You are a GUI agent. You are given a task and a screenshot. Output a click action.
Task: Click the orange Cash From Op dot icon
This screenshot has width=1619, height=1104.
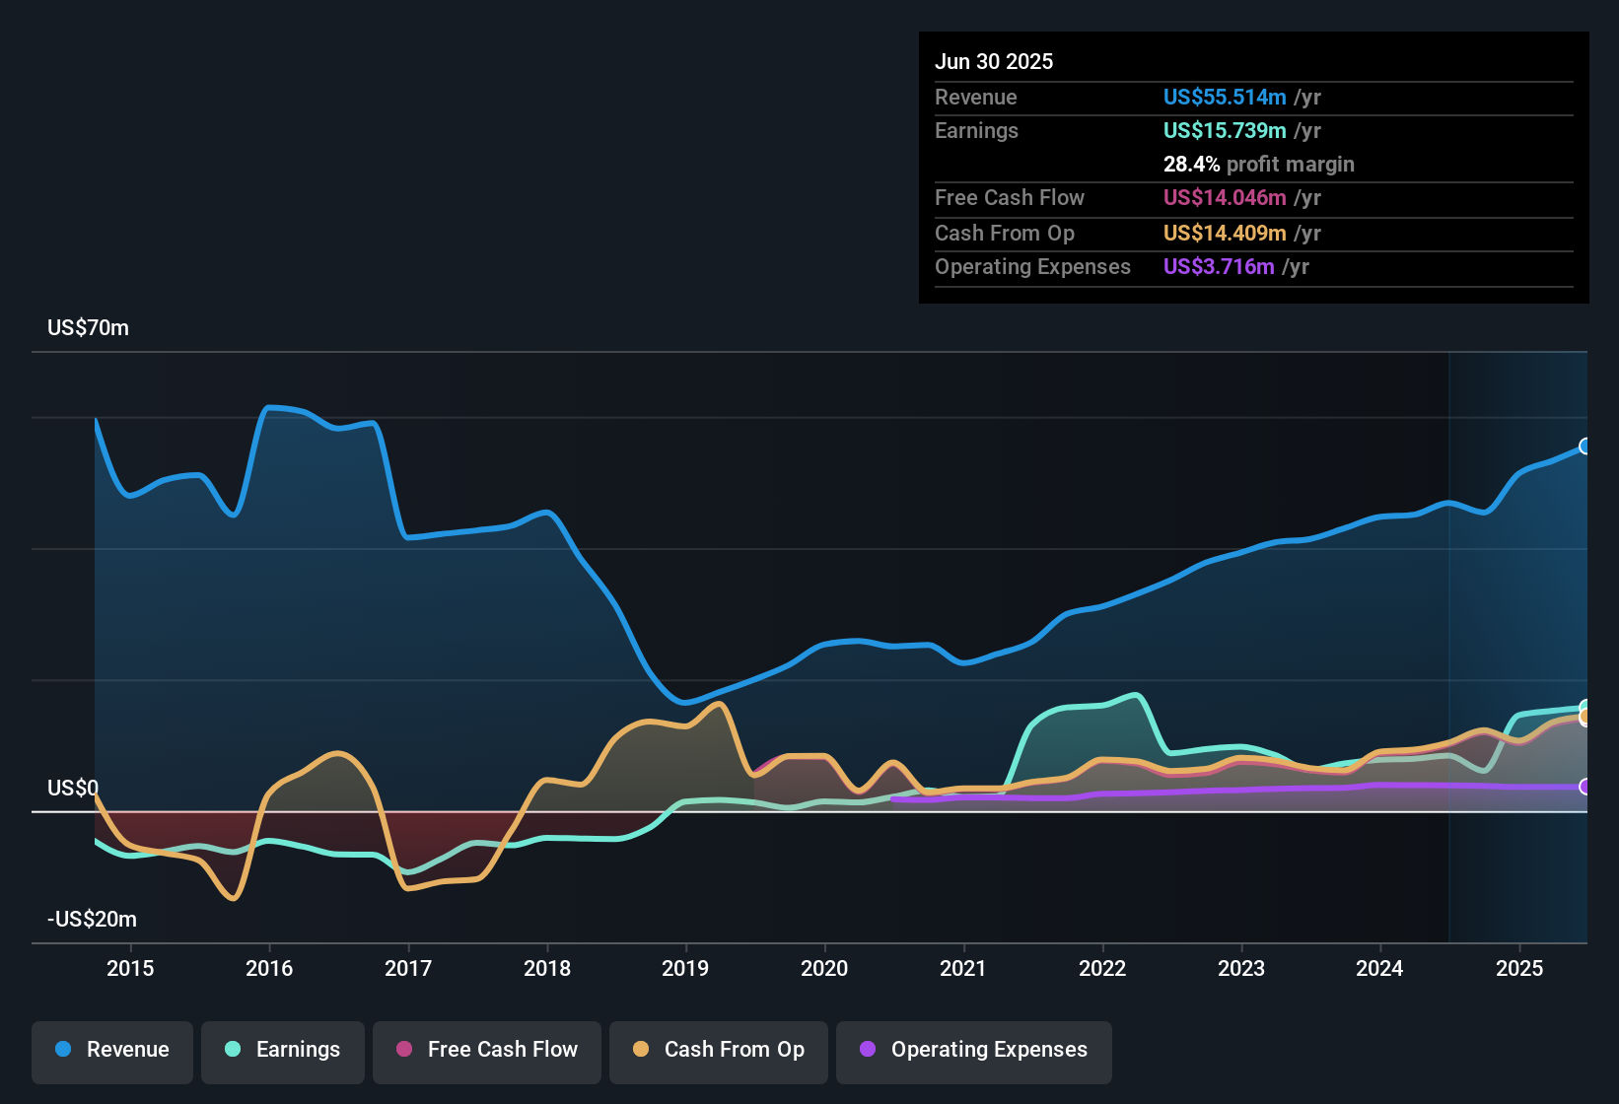pos(640,1050)
